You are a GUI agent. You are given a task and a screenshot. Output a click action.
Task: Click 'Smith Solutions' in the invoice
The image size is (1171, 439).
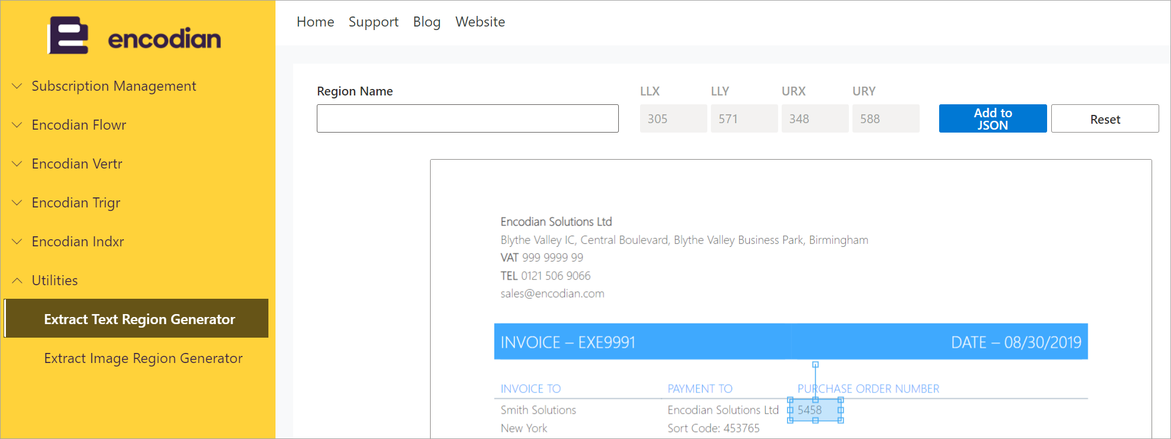(x=538, y=410)
